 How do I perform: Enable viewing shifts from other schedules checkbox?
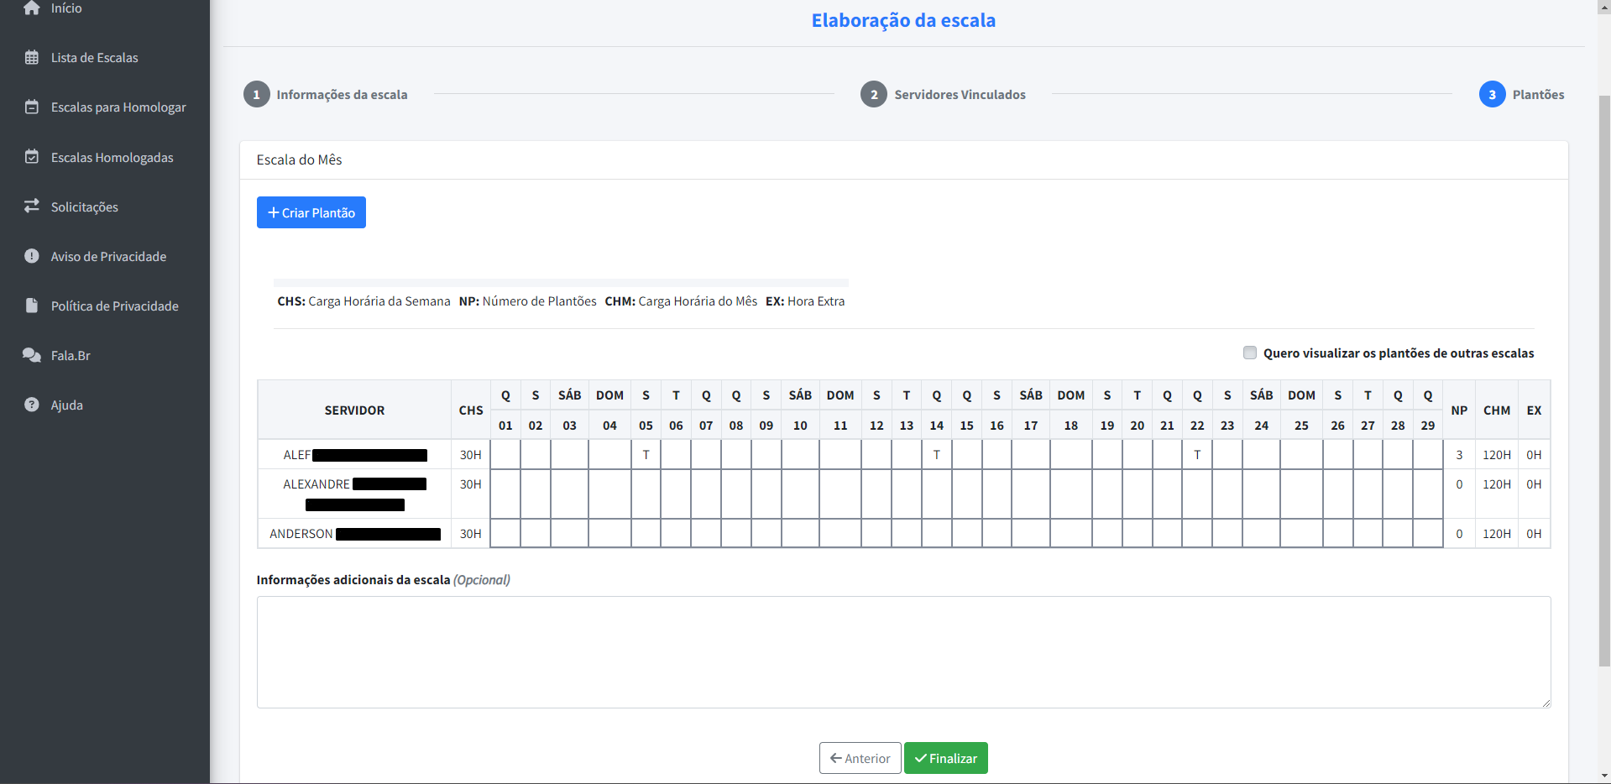point(1250,353)
